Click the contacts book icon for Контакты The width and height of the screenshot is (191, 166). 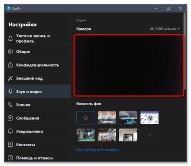pyautogui.click(x=10, y=145)
